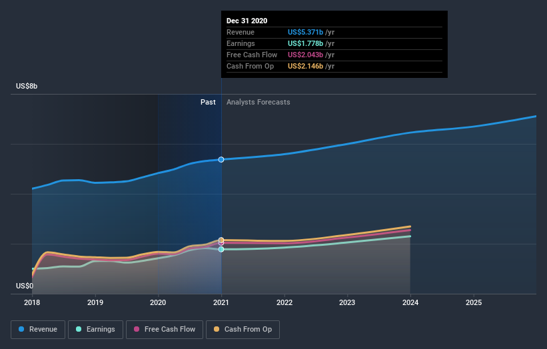Click the US$0 y-axis label

tap(25, 286)
